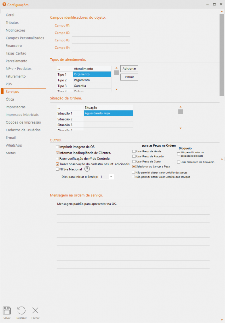The image size is (225, 323).
Task: Click the Desfazer undo icon
Action: click(x=21, y=310)
